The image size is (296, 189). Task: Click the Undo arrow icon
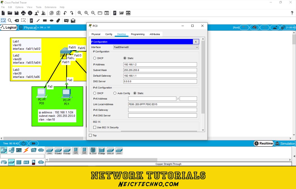(x=65, y=13)
